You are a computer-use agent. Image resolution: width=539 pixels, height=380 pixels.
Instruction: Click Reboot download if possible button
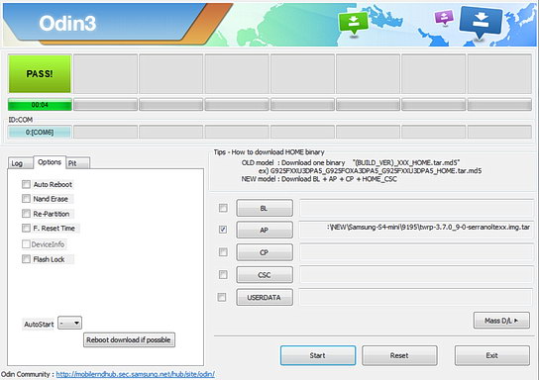[129, 339]
